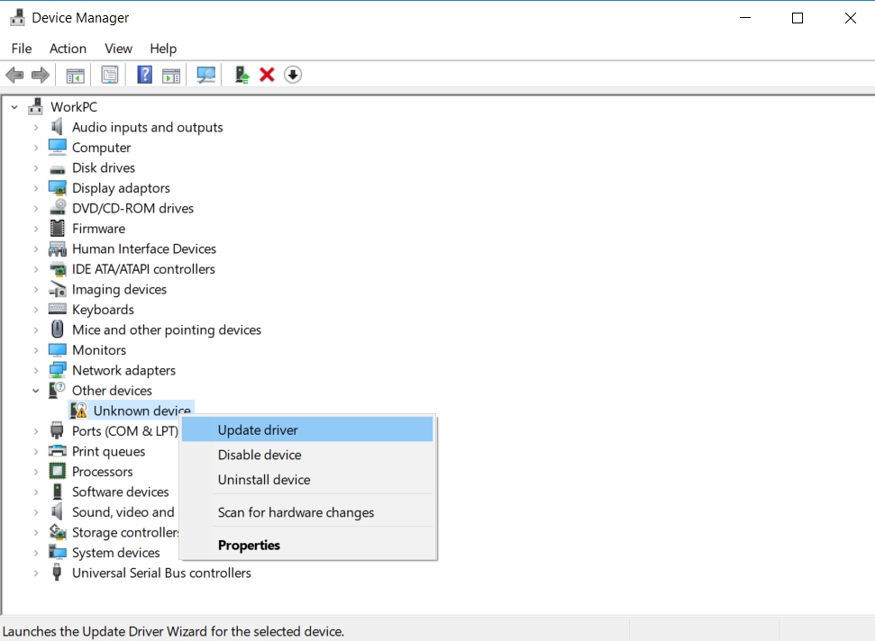Click Disable device down-arrow toolbar icon

click(x=293, y=75)
